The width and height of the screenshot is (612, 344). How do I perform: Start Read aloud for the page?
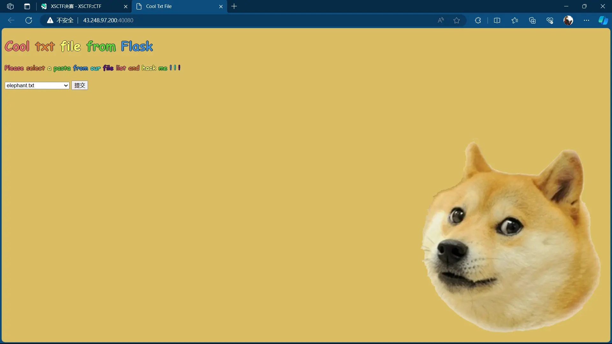click(441, 20)
